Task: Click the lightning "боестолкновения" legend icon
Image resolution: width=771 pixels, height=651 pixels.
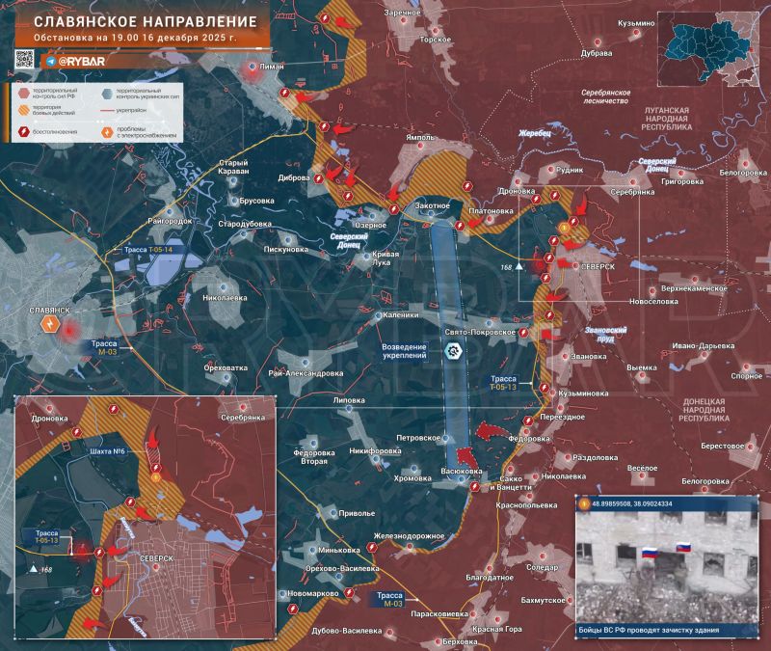Action: [24, 131]
